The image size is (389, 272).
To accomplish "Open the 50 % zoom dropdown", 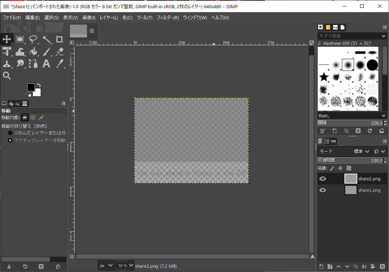I will 131,266.
